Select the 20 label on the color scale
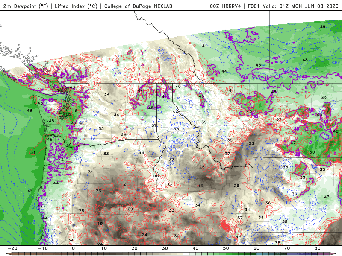The height and width of the screenshot is (256, 342). [x=134, y=248]
